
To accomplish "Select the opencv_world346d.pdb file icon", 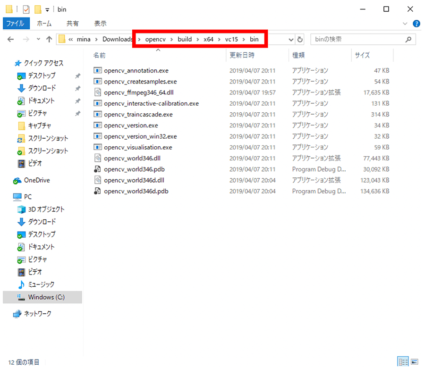I will pos(98,191).
